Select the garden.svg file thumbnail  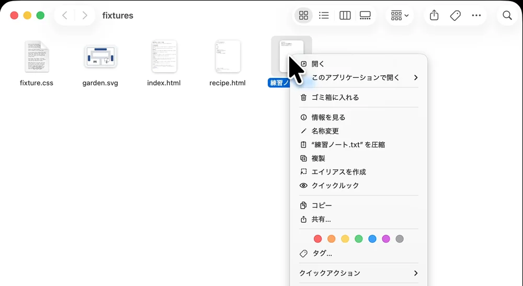(100, 56)
